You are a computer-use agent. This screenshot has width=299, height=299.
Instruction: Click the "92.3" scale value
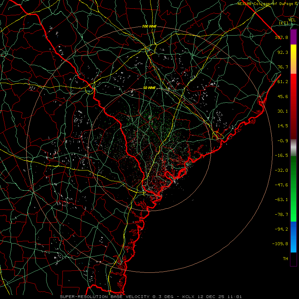(x=283, y=52)
